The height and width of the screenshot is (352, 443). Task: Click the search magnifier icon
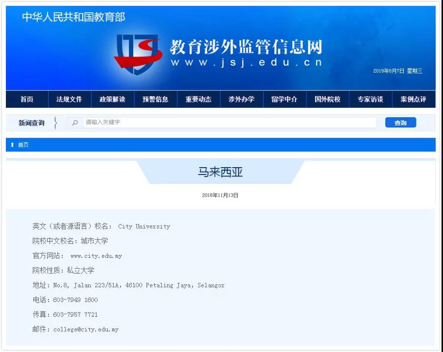coord(74,123)
